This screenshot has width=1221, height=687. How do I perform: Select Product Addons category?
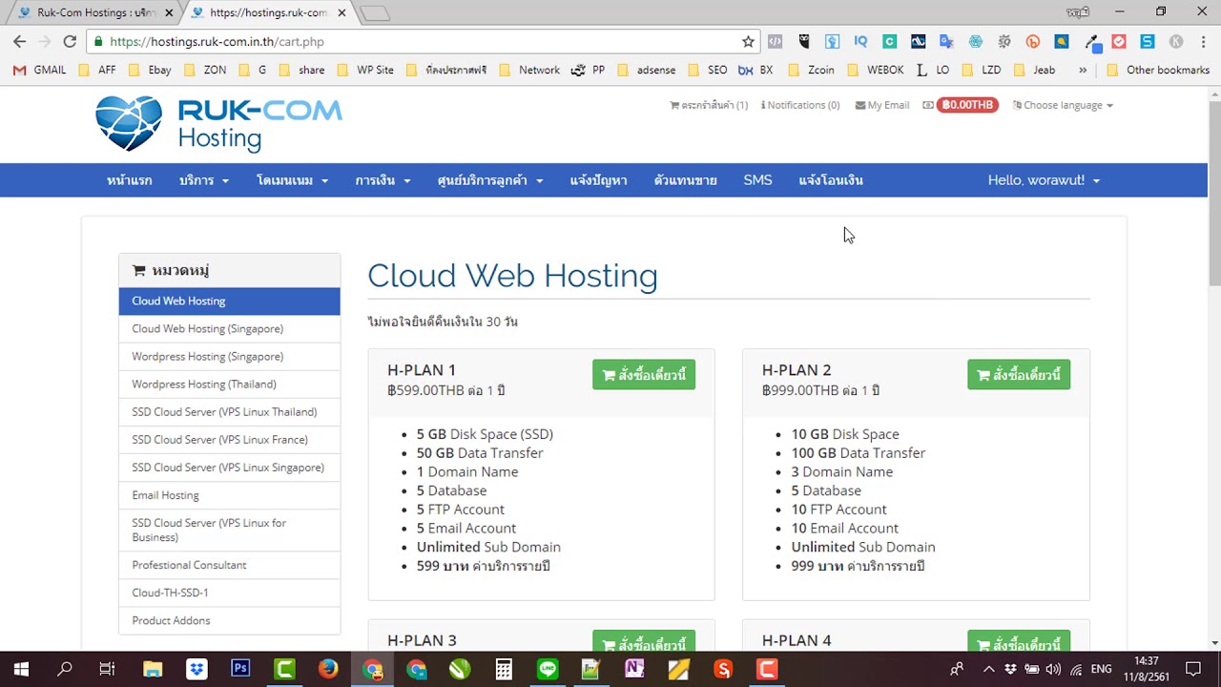click(x=229, y=620)
